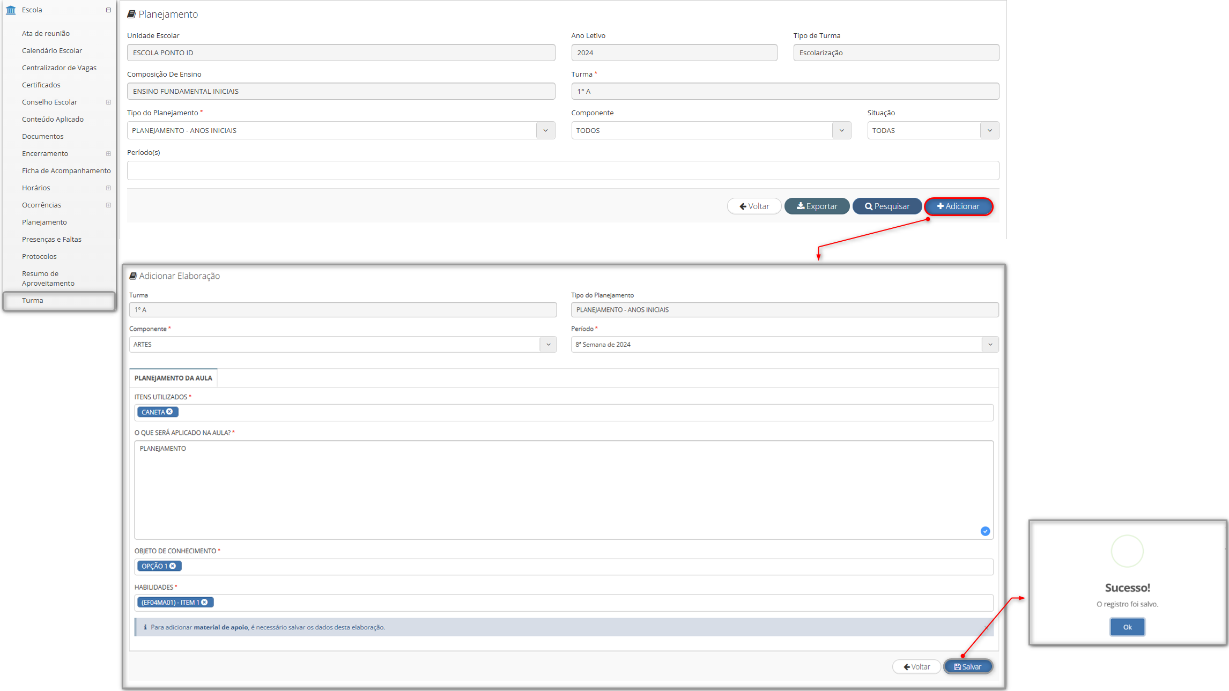1229x691 pixels.
Task: Click Voltar button in Adicionar Elaboração
Action: pyautogui.click(x=916, y=667)
